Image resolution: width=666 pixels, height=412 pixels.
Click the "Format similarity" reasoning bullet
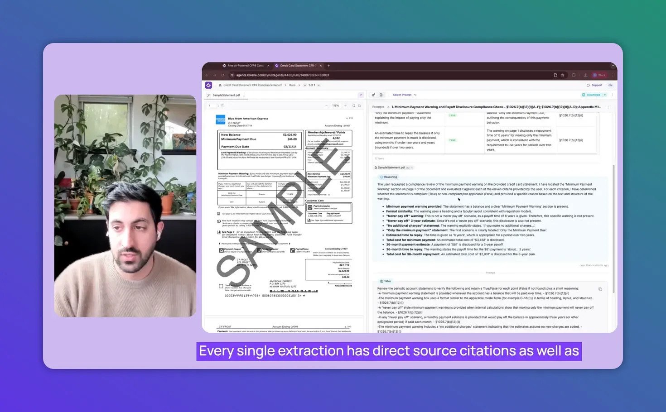tap(459, 211)
